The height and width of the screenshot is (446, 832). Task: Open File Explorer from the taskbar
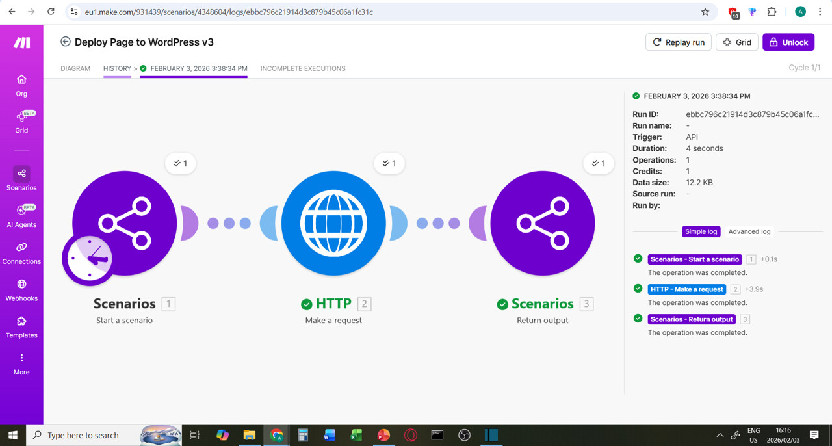tap(250, 435)
